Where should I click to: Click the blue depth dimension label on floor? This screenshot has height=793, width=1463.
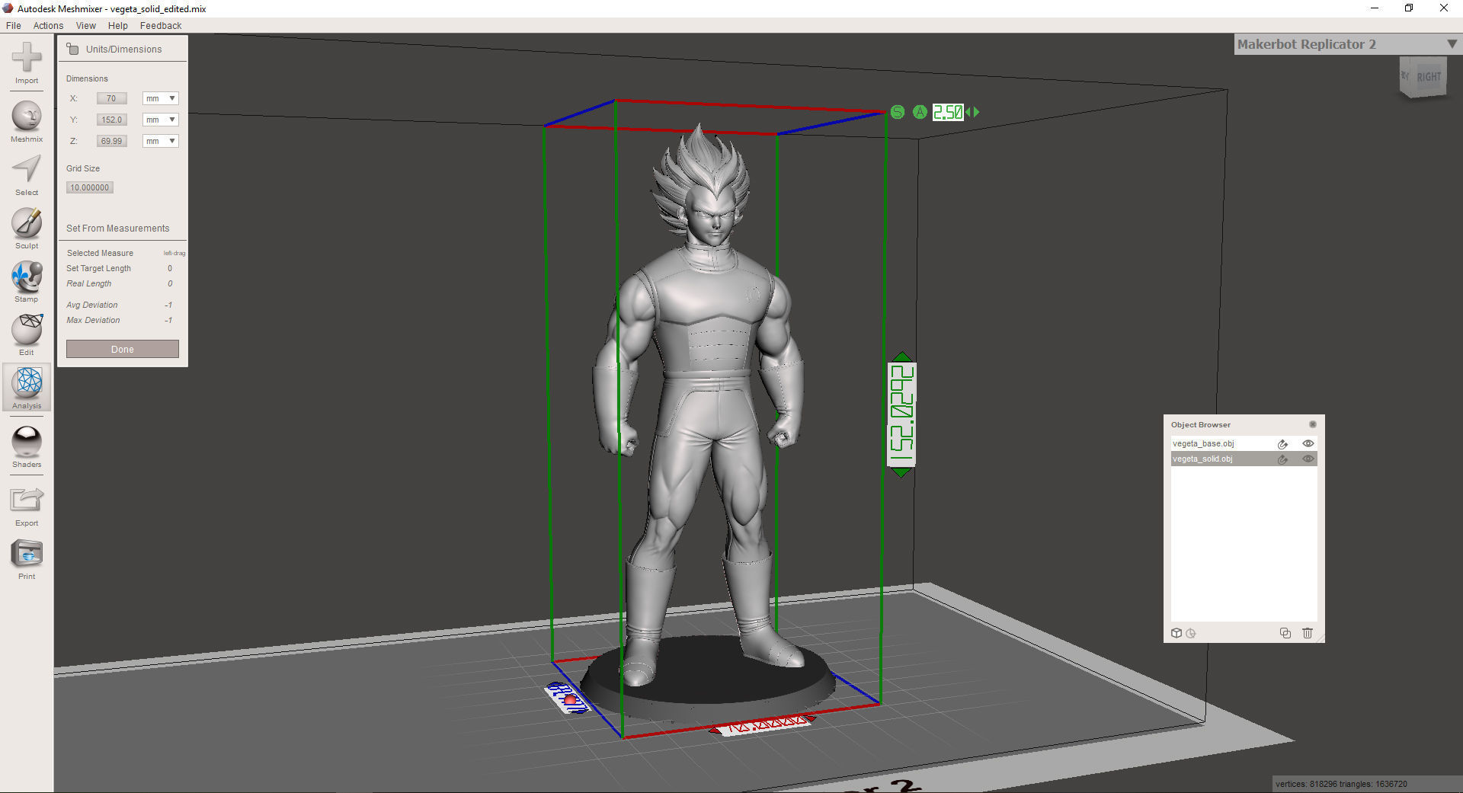568,699
